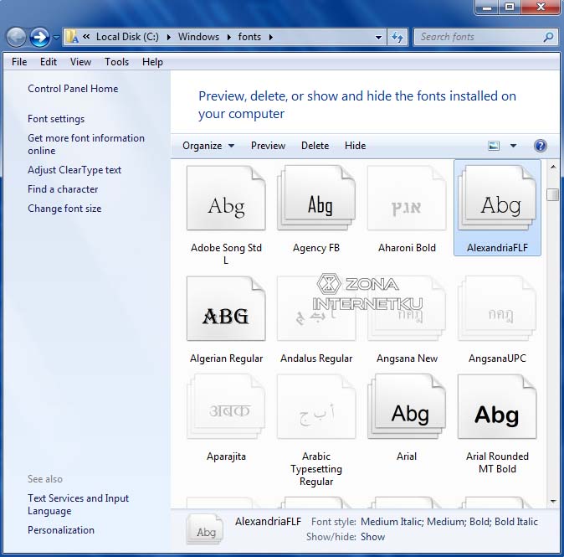564x557 pixels.
Task: Click the refresh button beside address bar
Action: pos(397,37)
